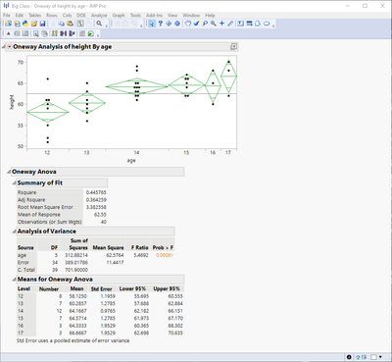
Task: Click sum of squares value 701.90000
Action: (76, 270)
